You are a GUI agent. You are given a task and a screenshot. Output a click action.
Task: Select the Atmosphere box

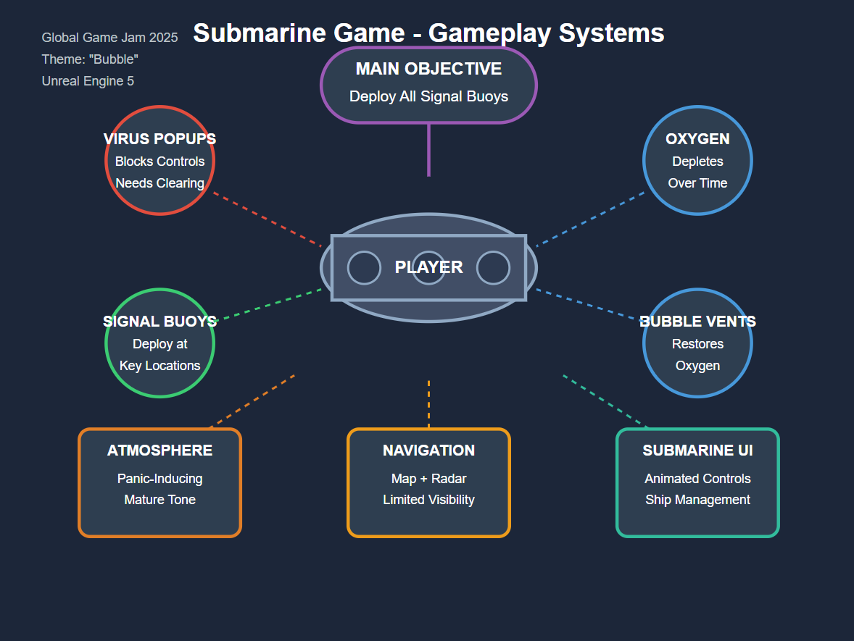159,482
